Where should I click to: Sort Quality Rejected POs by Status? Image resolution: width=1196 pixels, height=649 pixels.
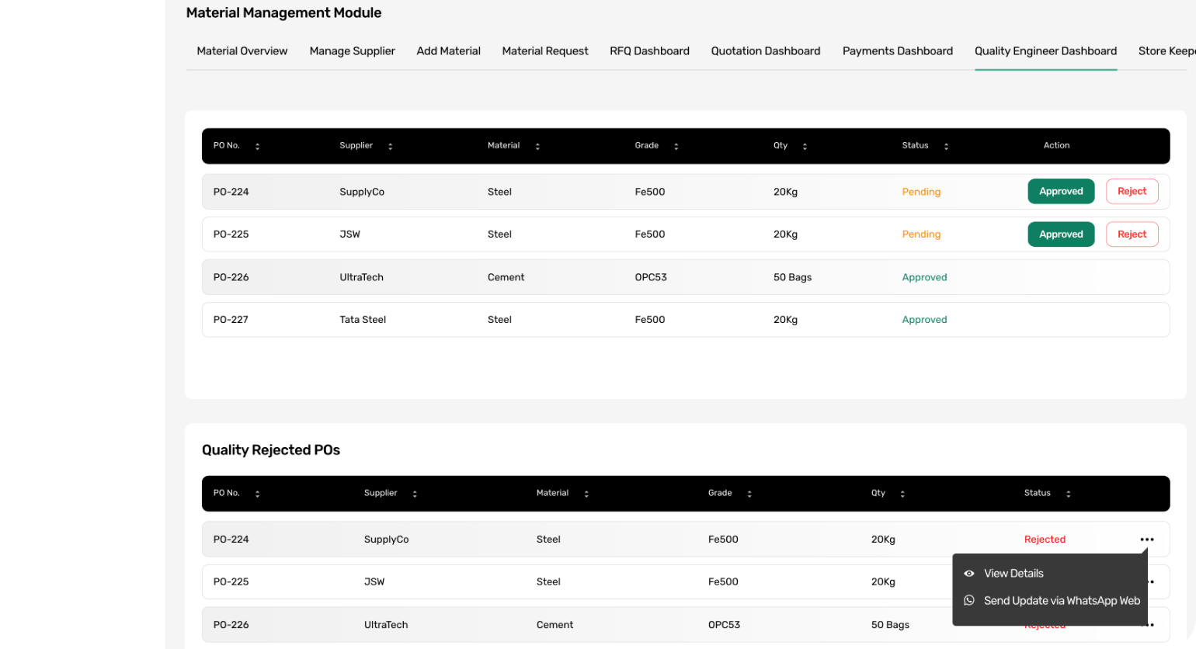point(1068,494)
